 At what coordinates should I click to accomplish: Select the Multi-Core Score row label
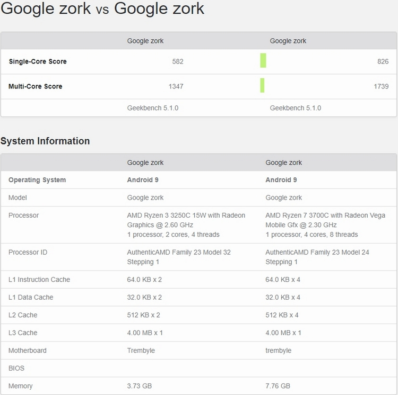pyautogui.click(x=36, y=86)
